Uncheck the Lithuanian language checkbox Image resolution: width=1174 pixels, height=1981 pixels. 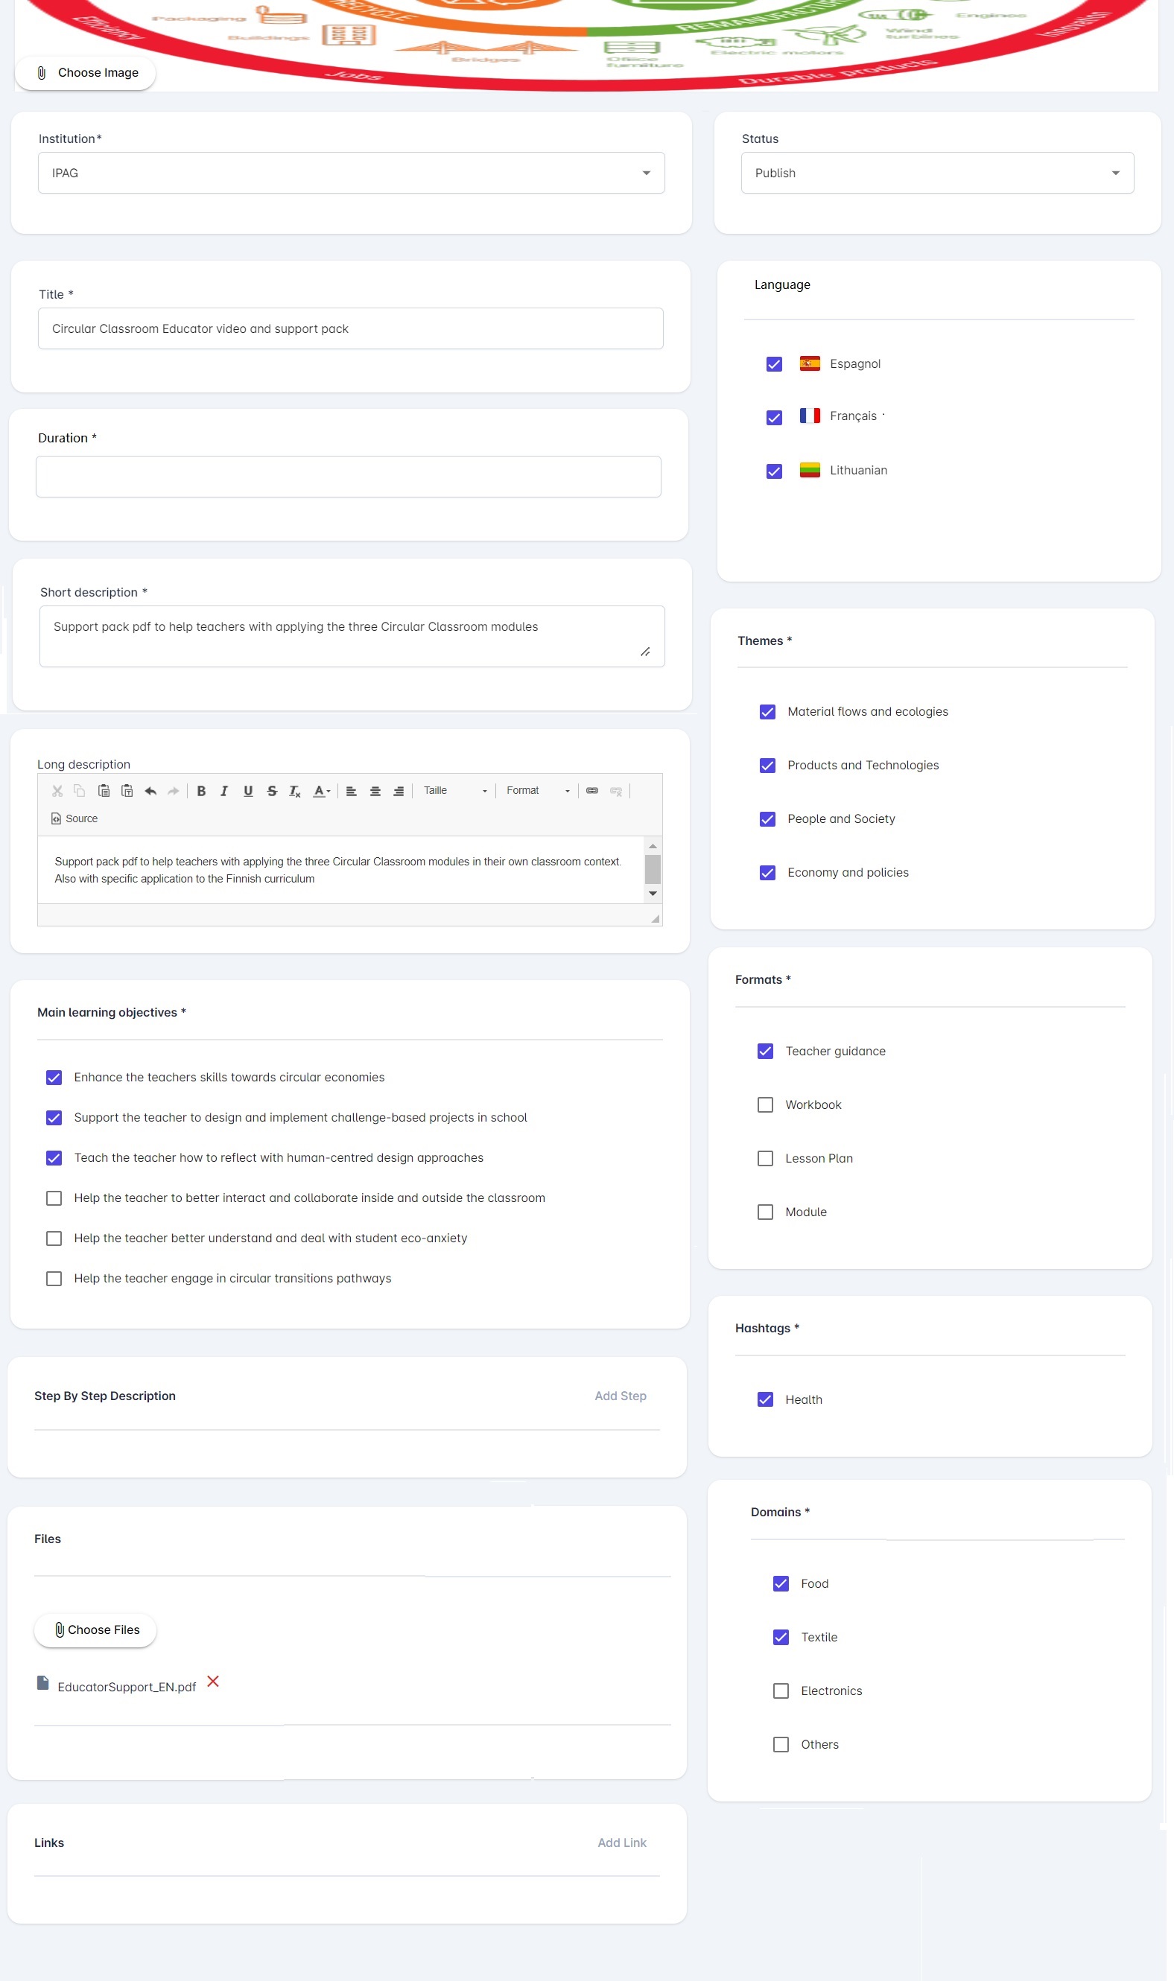point(774,471)
